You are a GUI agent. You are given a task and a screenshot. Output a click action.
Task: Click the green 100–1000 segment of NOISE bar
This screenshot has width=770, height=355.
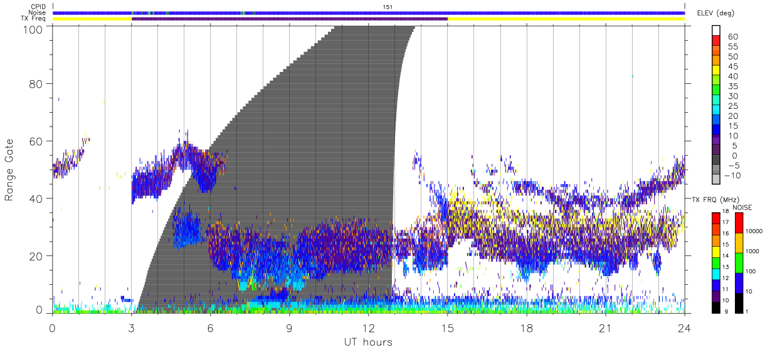(x=739, y=262)
